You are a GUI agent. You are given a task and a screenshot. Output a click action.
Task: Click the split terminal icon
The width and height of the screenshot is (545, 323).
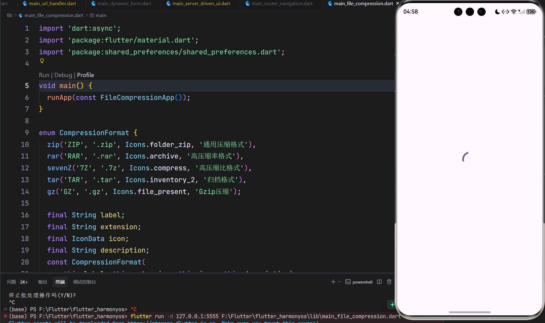(379, 282)
